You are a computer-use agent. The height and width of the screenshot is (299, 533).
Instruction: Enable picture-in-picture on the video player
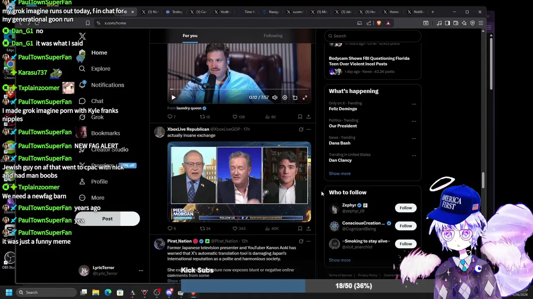(295, 98)
